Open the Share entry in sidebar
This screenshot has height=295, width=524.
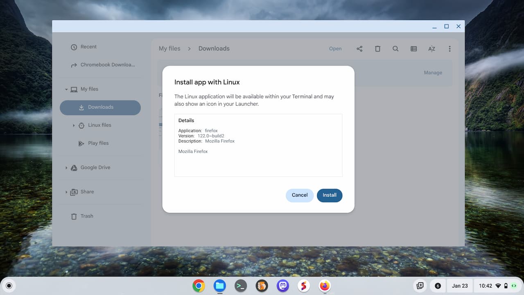tap(87, 191)
